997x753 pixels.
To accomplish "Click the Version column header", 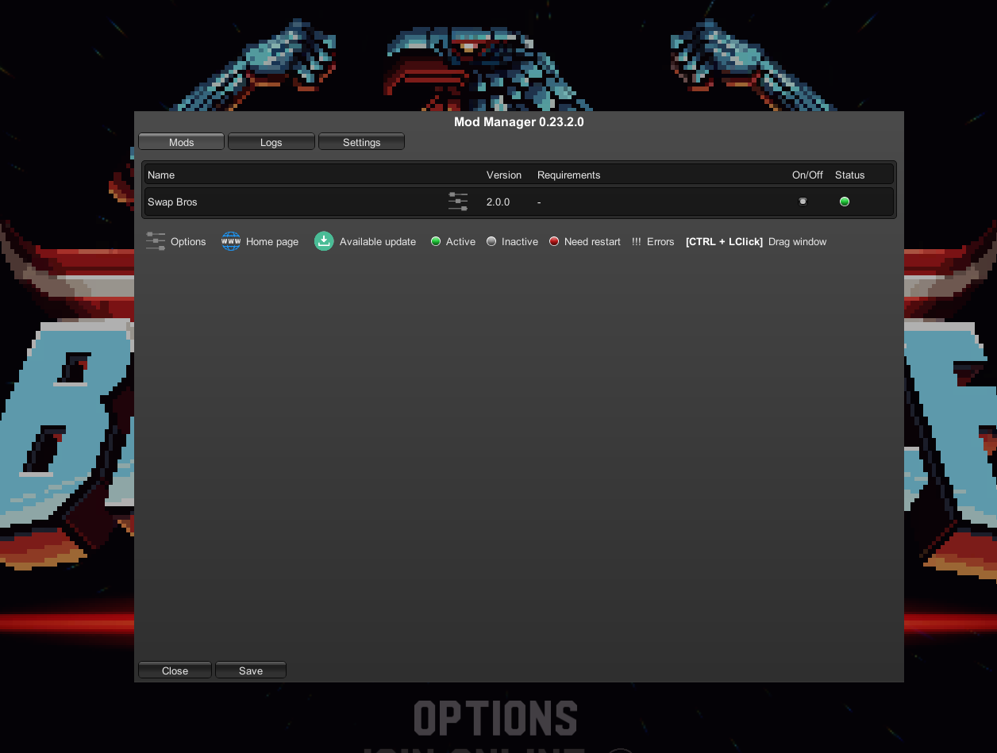I will (504, 175).
